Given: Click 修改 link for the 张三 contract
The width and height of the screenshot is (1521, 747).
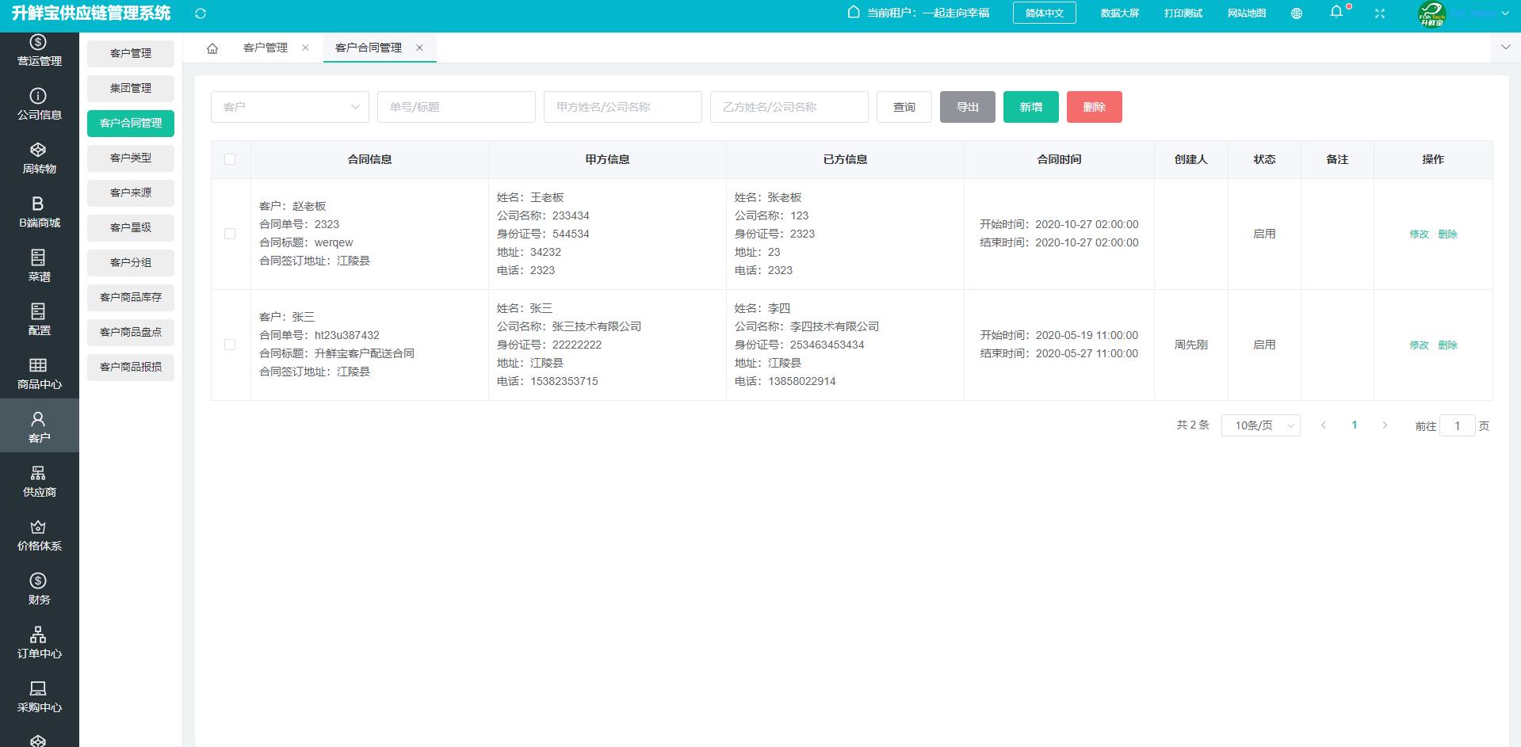Looking at the screenshot, I should click(x=1419, y=345).
